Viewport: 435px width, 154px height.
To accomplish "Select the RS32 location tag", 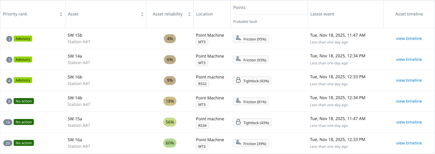I will click(x=202, y=84).
